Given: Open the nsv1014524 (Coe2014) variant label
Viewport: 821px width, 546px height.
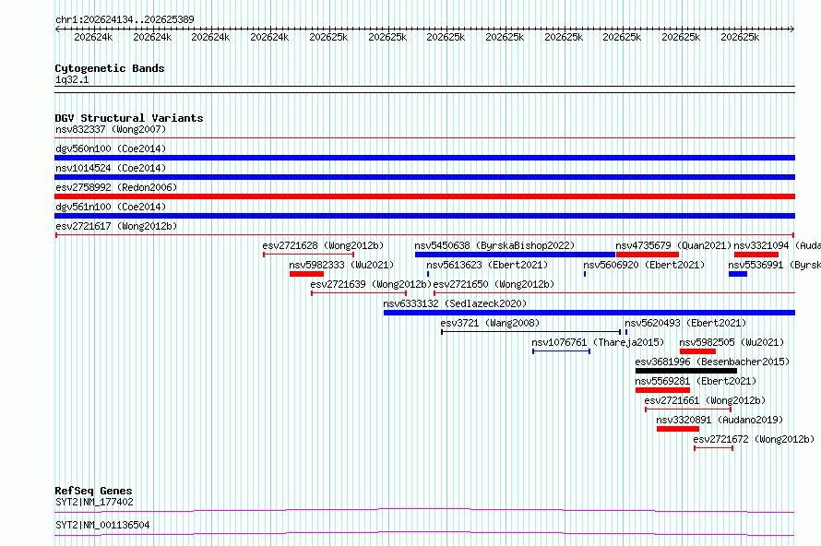Looking at the screenshot, I should click(111, 168).
